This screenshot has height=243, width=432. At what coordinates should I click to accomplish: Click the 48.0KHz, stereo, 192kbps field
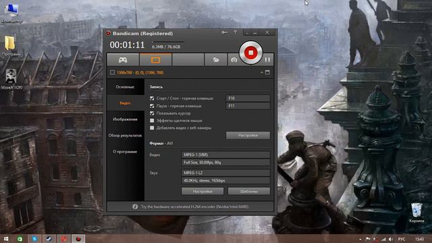(225, 180)
